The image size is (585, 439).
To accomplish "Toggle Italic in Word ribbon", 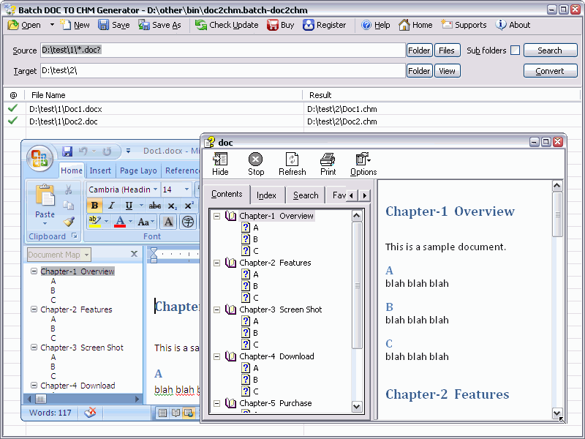I will coord(111,206).
